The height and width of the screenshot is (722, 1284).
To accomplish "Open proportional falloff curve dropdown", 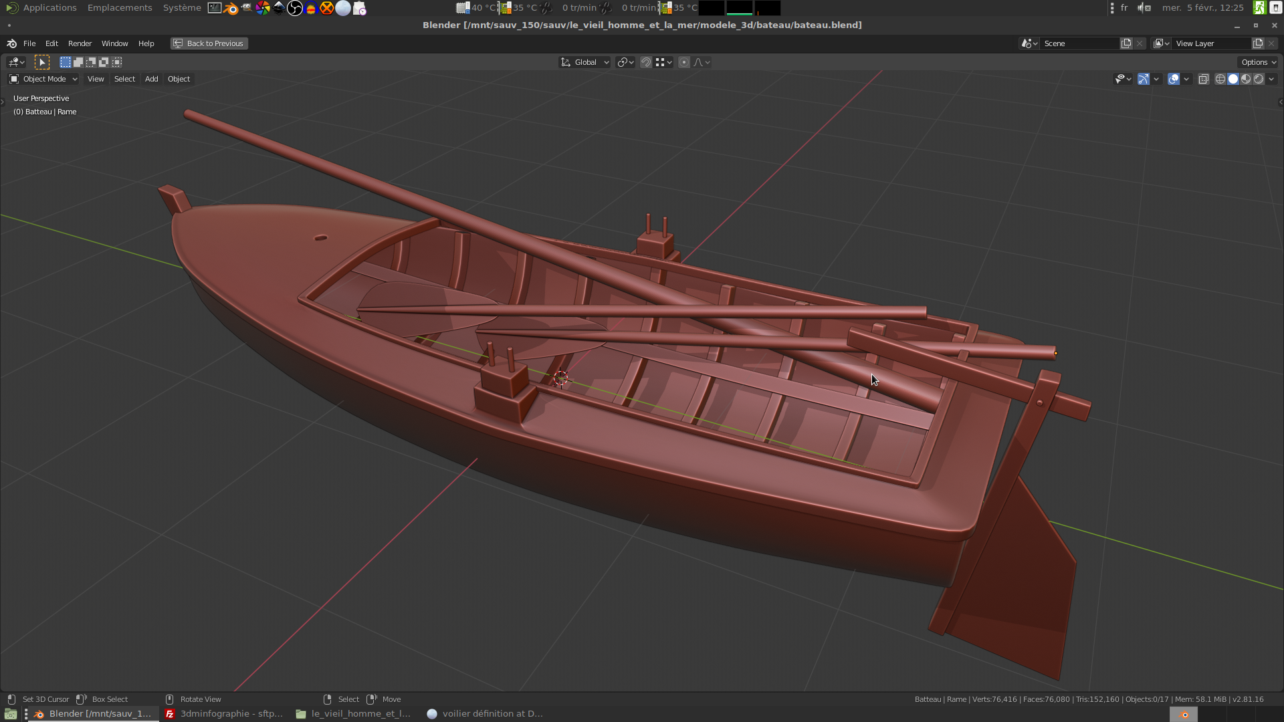I will [702, 62].
